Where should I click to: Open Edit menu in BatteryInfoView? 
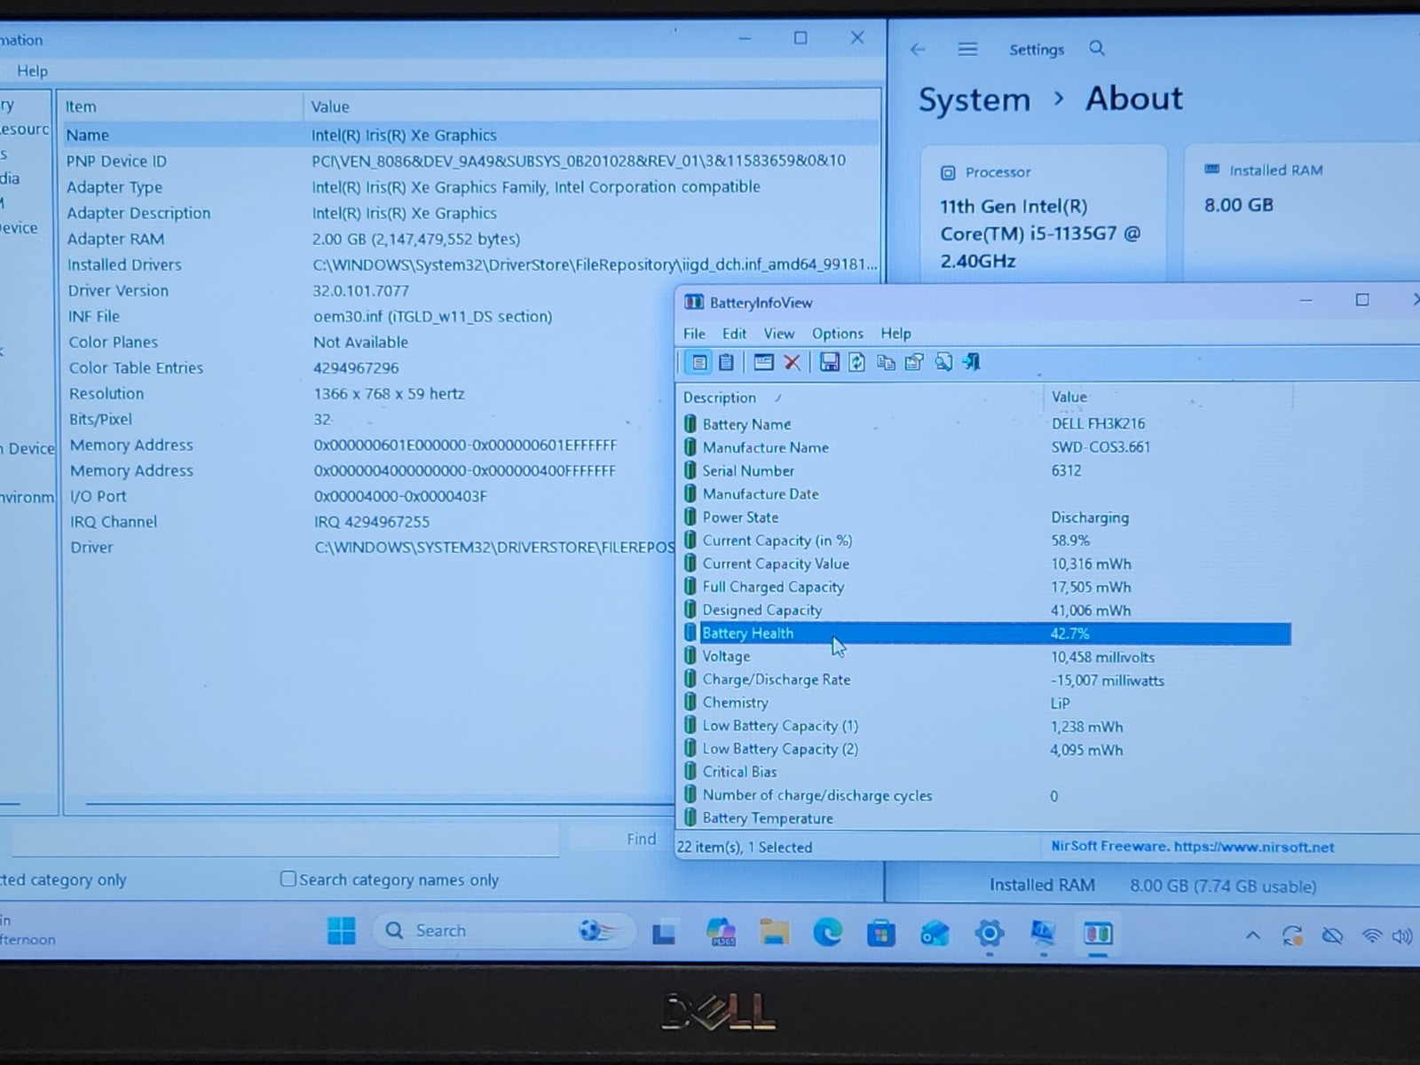pos(734,334)
